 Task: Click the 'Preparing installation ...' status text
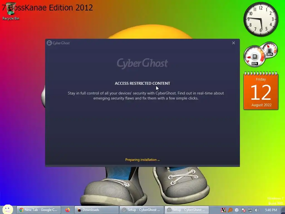click(x=142, y=160)
